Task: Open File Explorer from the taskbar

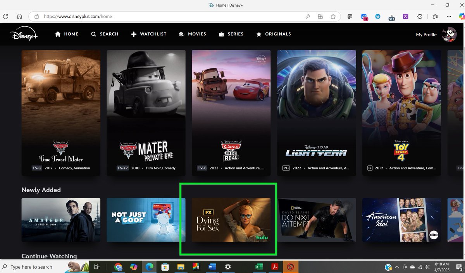Action: [180, 267]
